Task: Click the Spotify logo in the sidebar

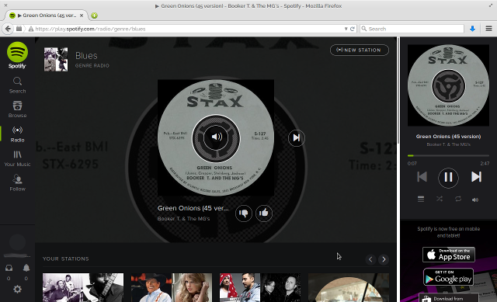Action: pyautogui.click(x=17, y=55)
